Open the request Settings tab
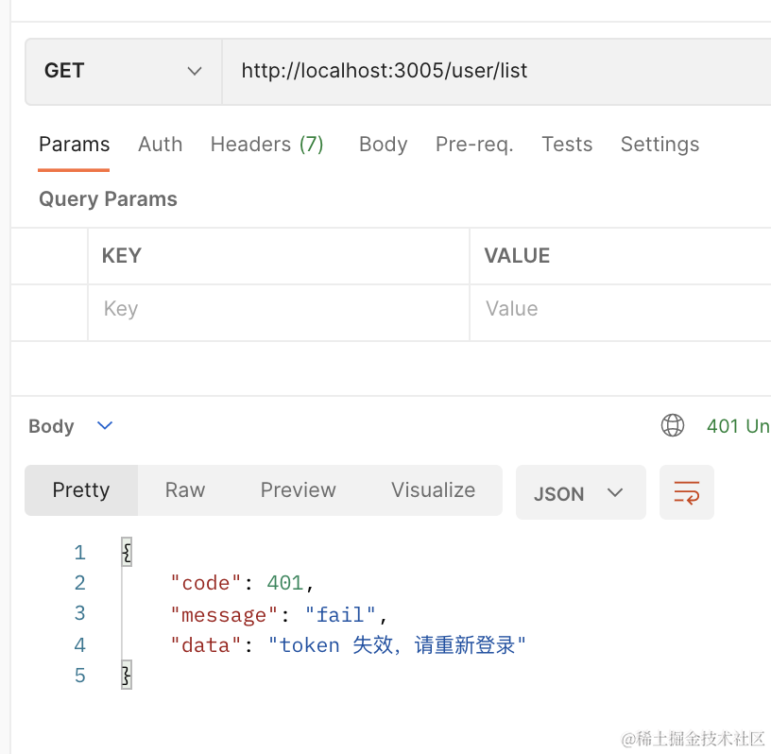 (x=660, y=145)
